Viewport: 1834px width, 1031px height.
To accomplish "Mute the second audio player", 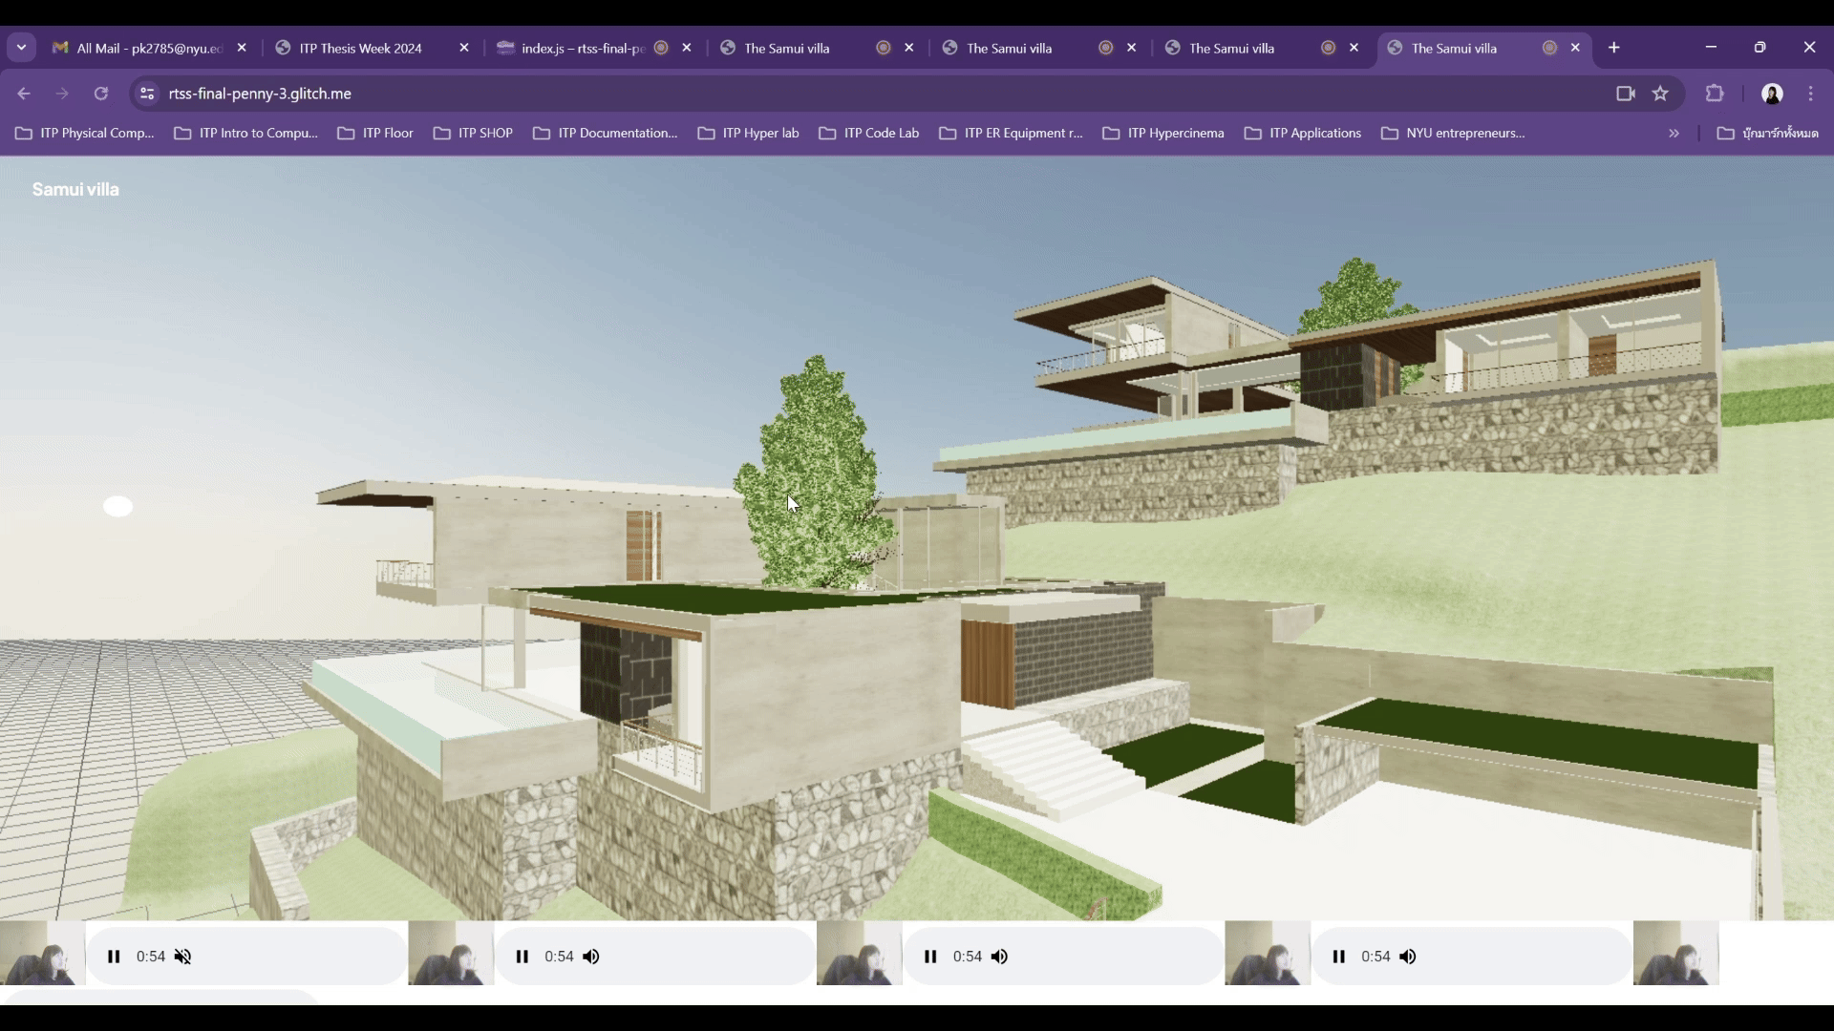I will click(591, 957).
